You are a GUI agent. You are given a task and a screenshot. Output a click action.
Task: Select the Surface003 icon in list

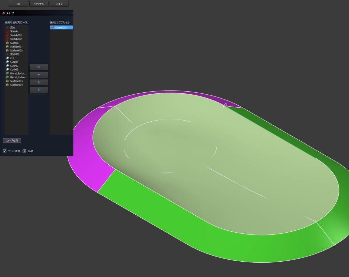pyautogui.click(x=7, y=81)
